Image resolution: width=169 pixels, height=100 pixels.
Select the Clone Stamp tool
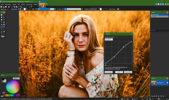click(2, 32)
